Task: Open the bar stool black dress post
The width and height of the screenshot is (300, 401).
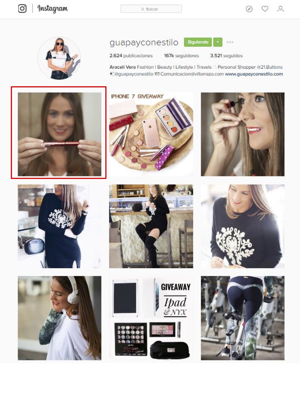Action: tap(151, 226)
